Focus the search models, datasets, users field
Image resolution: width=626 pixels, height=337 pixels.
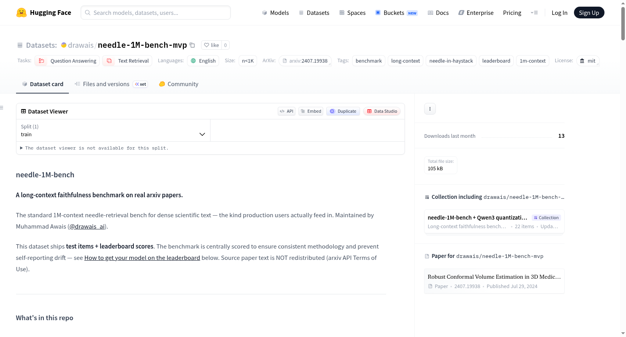pyautogui.click(x=156, y=13)
